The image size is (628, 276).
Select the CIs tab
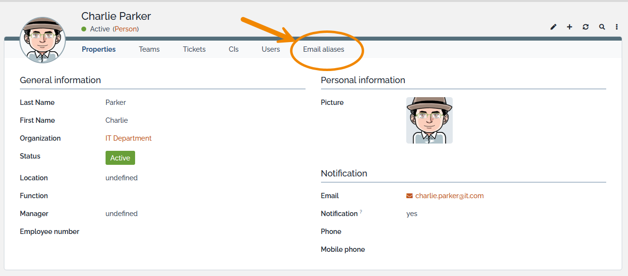pos(234,49)
